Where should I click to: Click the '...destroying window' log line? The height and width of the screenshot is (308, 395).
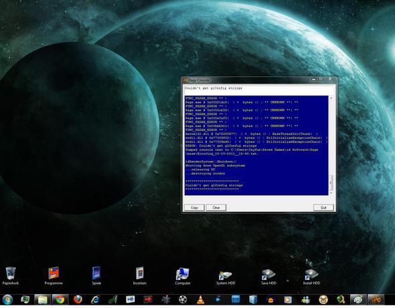pyautogui.click(x=205, y=174)
